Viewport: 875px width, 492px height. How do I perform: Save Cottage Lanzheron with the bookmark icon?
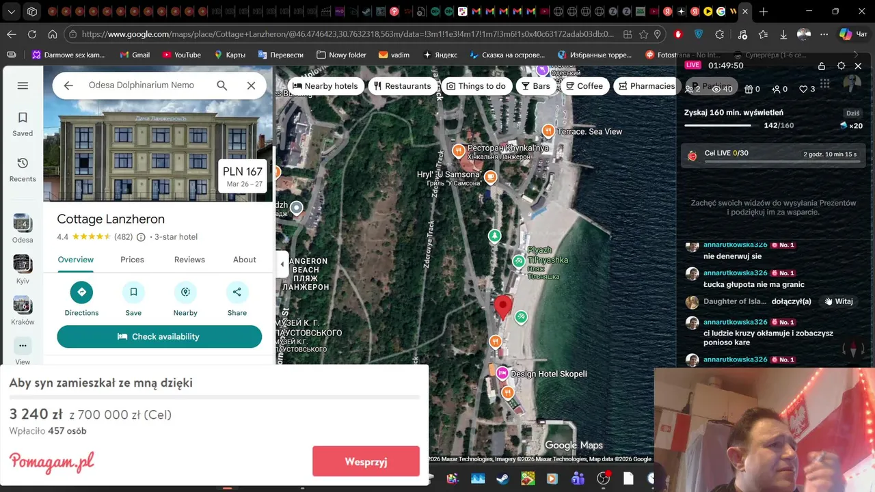tap(133, 292)
